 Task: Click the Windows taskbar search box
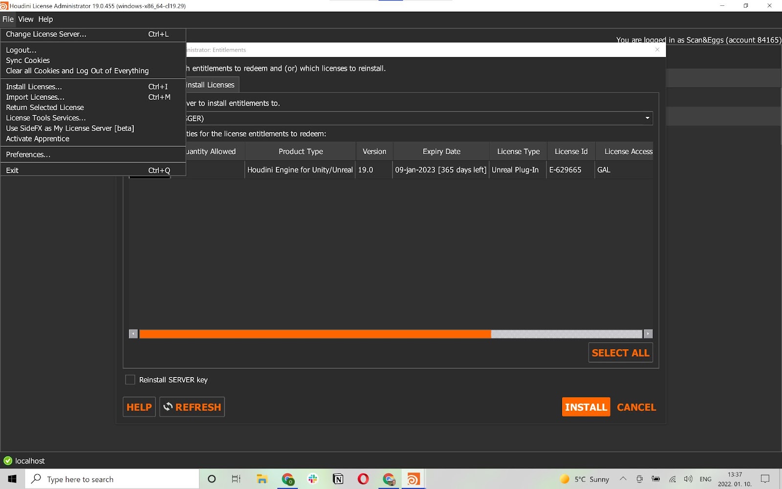(112, 479)
